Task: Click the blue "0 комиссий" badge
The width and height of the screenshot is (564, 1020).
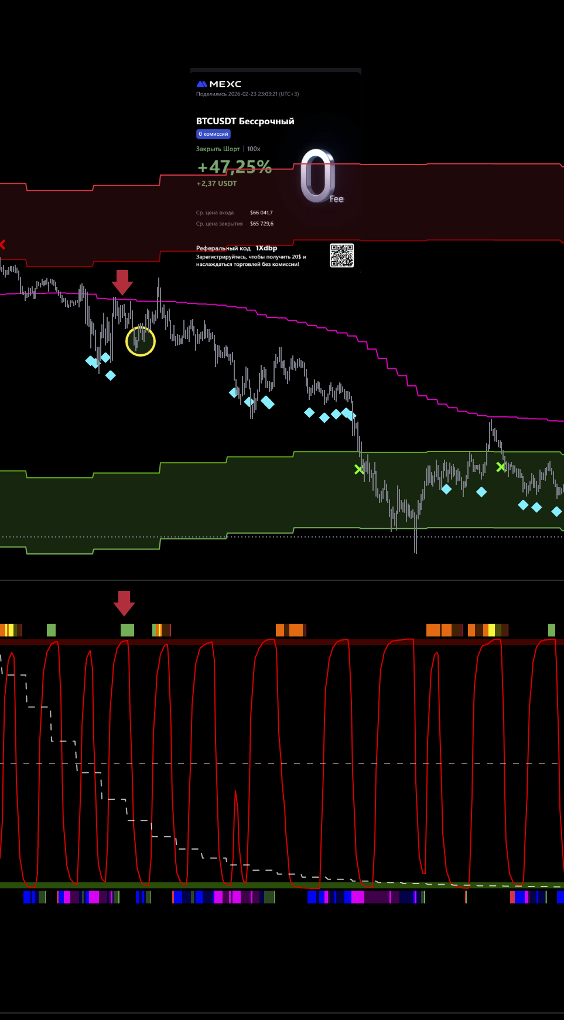Action: pyautogui.click(x=213, y=134)
